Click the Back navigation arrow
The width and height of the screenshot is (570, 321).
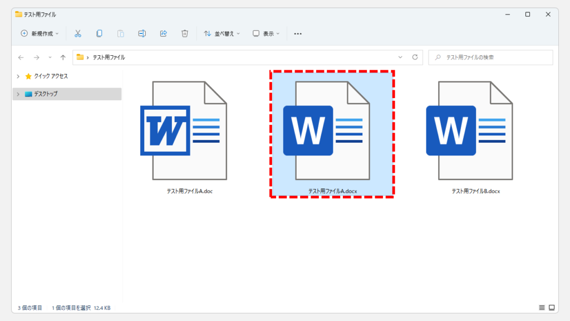click(x=21, y=57)
